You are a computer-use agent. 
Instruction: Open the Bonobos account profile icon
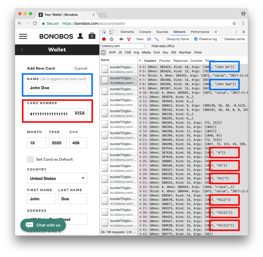[x=80, y=36]
